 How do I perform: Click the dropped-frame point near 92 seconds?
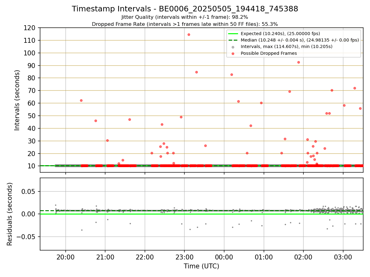pyautogui.click(x=298, y=62)
